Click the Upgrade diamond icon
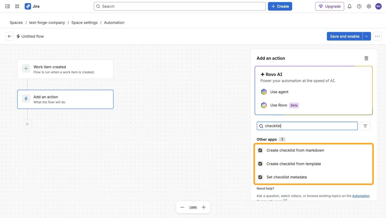The width and height of the screenshot is (386, 218). coord(321,6)
